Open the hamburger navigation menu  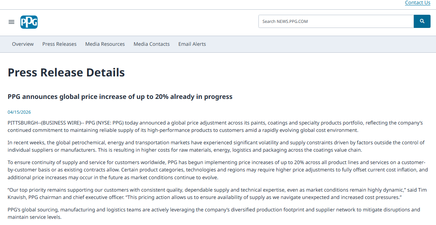coord(11,22)
